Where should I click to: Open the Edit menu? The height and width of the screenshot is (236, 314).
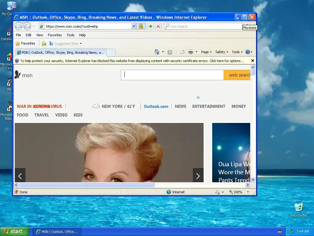point(29,35)
